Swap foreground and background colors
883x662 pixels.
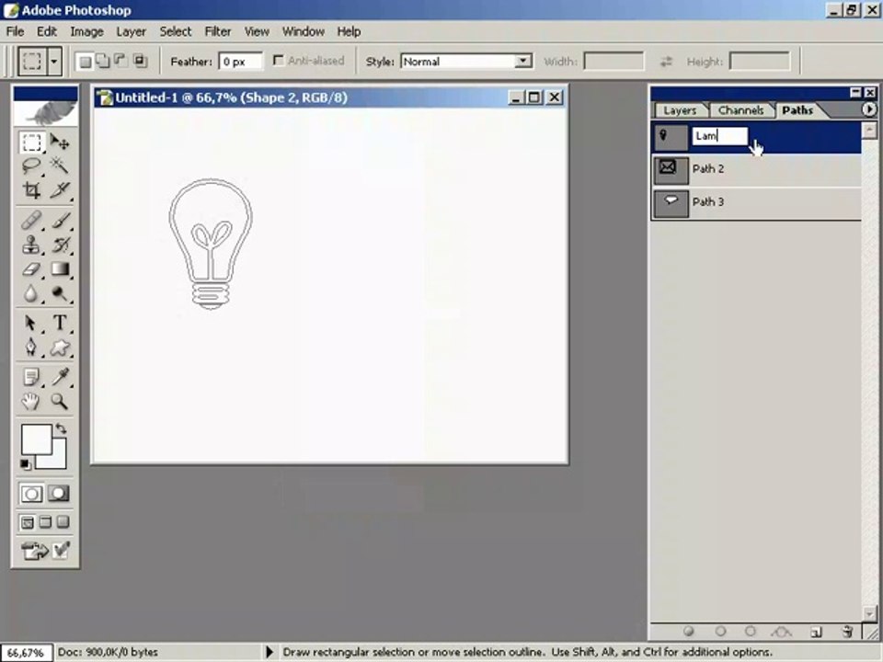tap(61, 429)
